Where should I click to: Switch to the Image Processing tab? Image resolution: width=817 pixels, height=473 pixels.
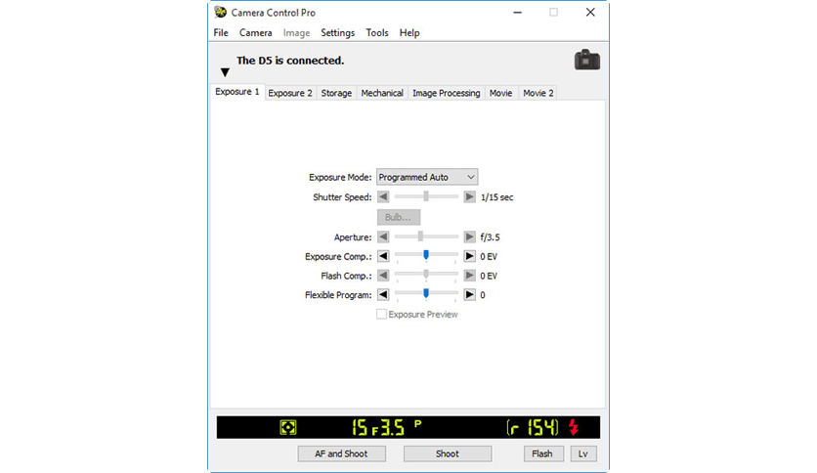click(446, 93)
